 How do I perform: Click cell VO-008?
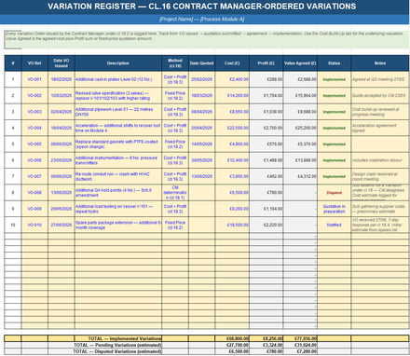pyautogui.click(x=34, y=193)
